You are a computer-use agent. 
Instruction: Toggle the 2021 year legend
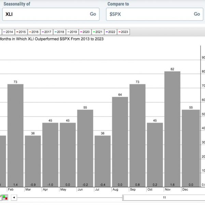98,32
